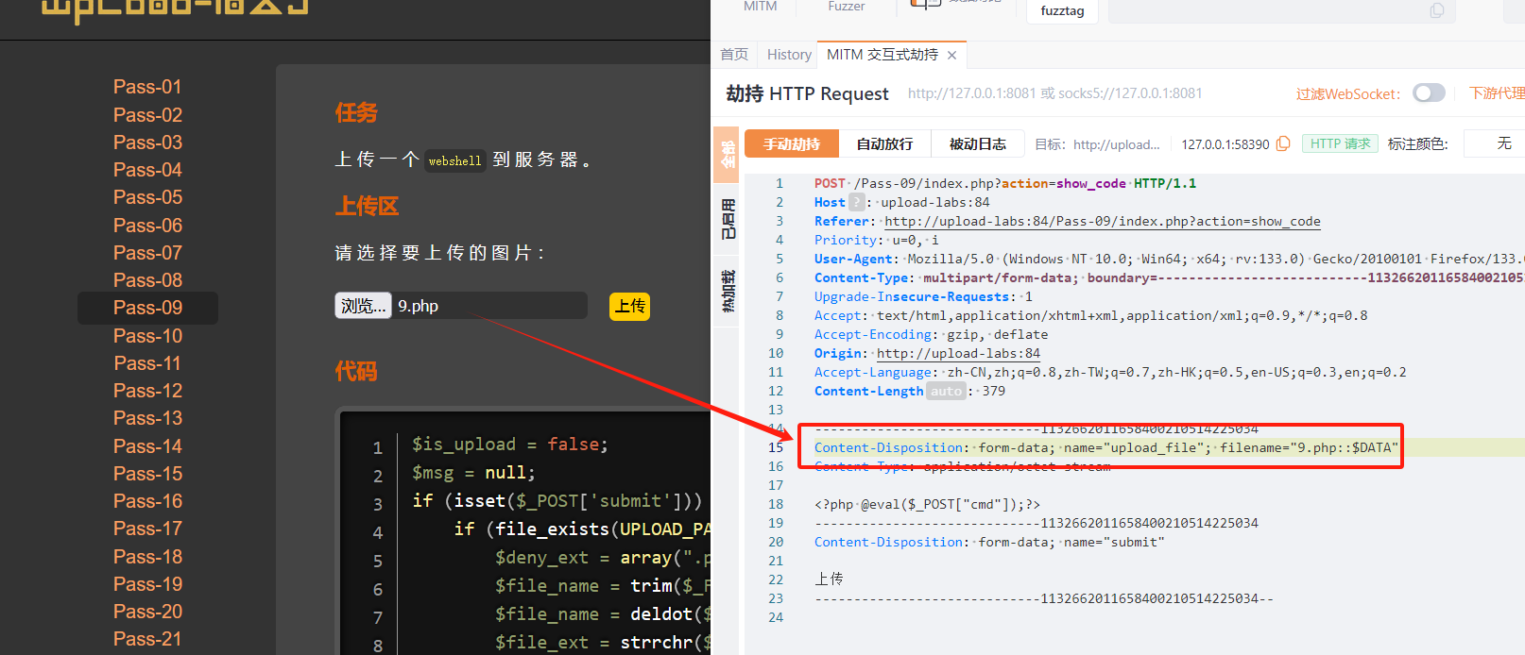Viewport: 1525px width, 655px height.
Task: Click the filename="9.php::$DATA" text in line 15
Action: [x=1309, y=447]
